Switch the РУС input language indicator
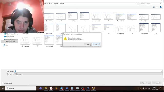The height and width of the screenshot is (92, 164). (149, 88)
